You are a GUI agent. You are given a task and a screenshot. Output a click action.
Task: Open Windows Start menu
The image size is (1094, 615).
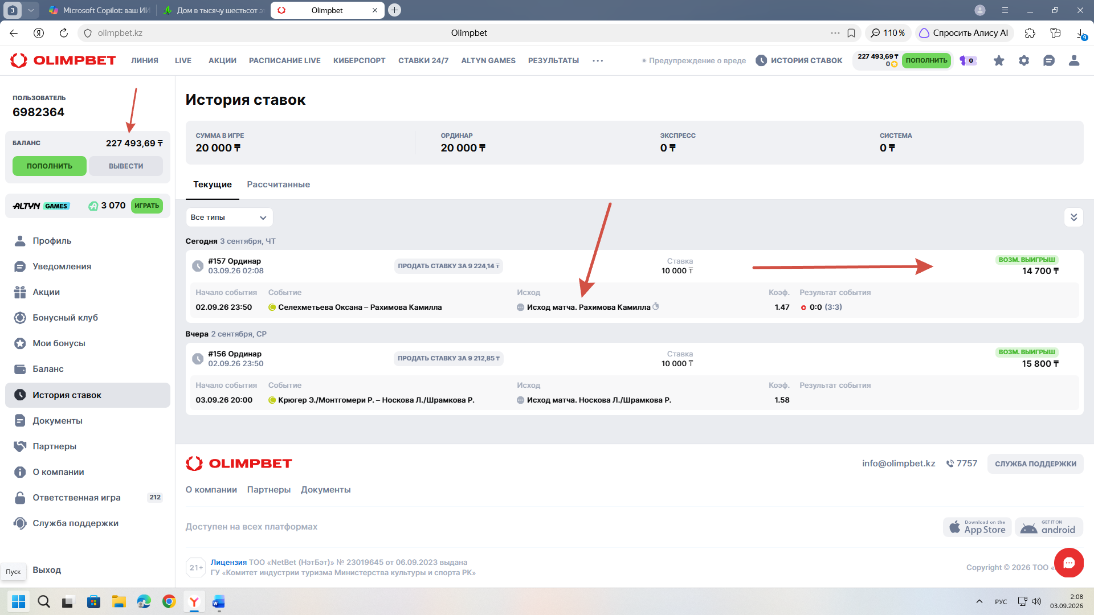(x=18, y=601)
